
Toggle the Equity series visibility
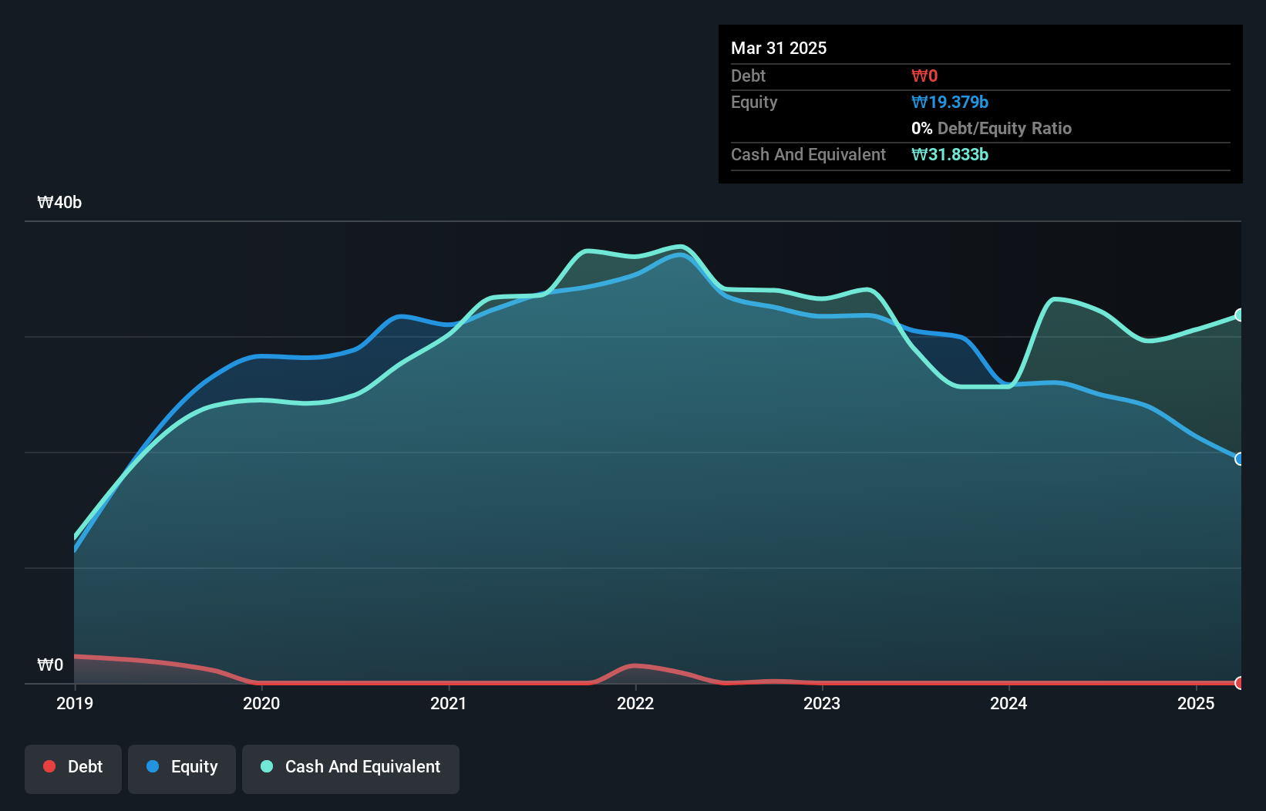(181, 769)
